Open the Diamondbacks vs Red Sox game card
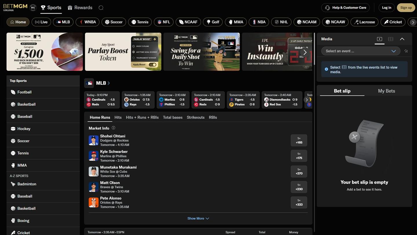 [282, 100]
